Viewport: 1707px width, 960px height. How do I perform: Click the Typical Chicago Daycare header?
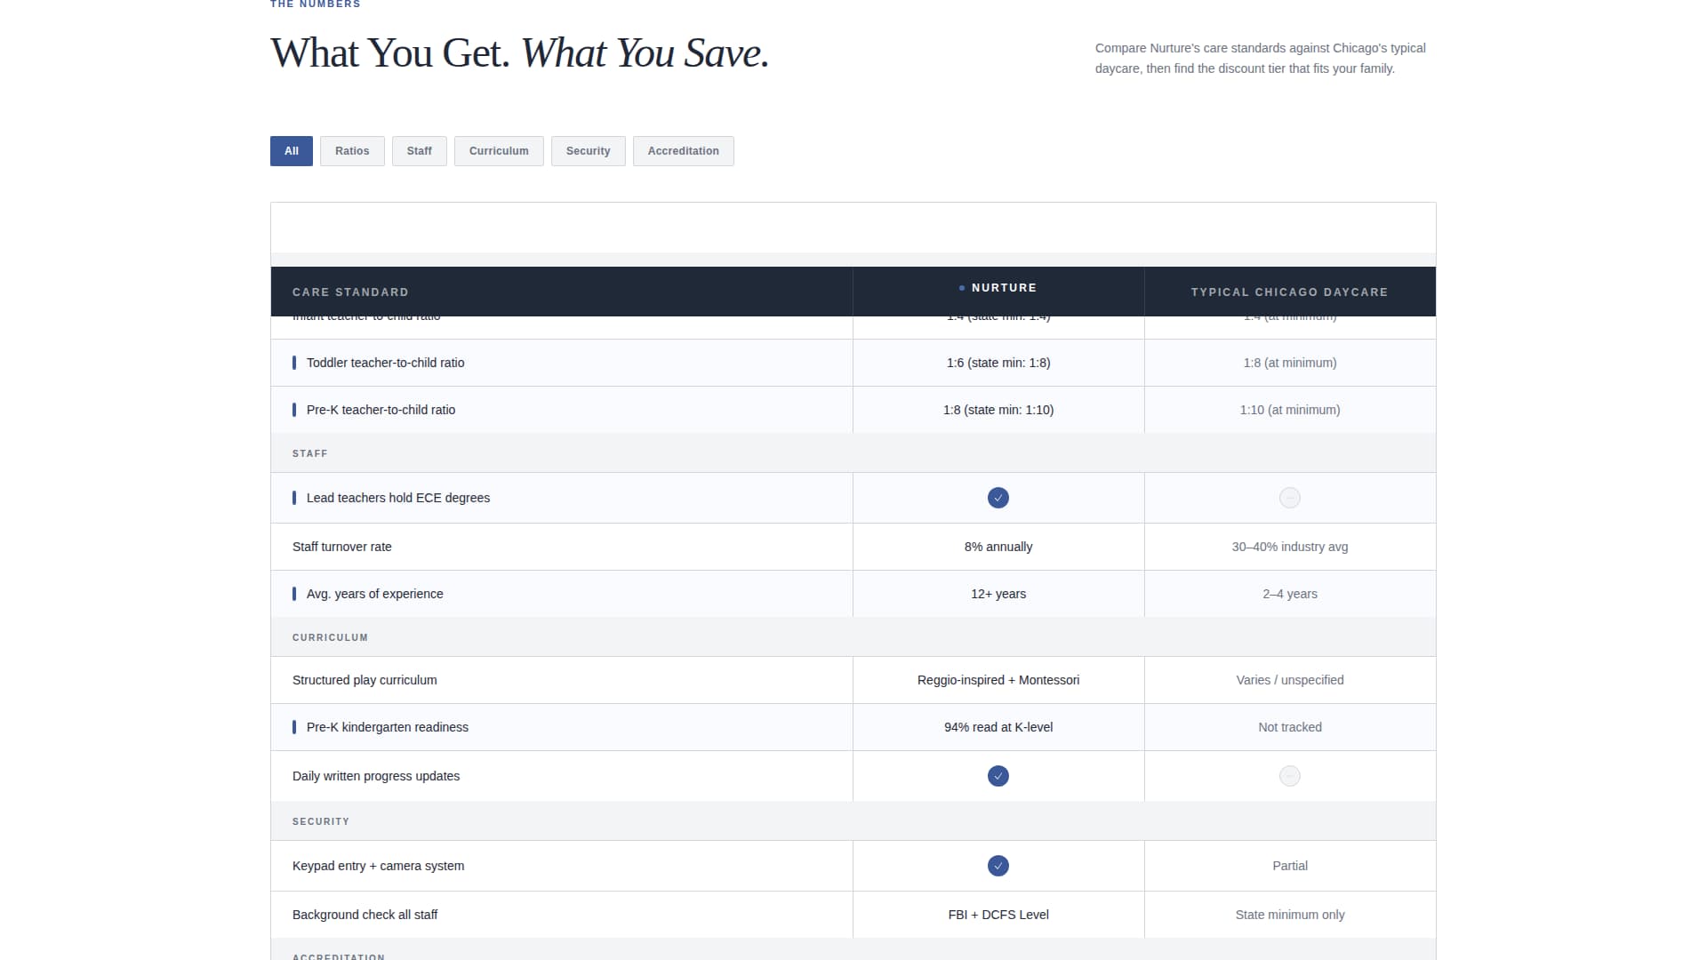tap(1290, 292)
